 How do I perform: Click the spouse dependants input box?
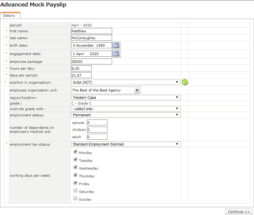[x=97, y=123]
